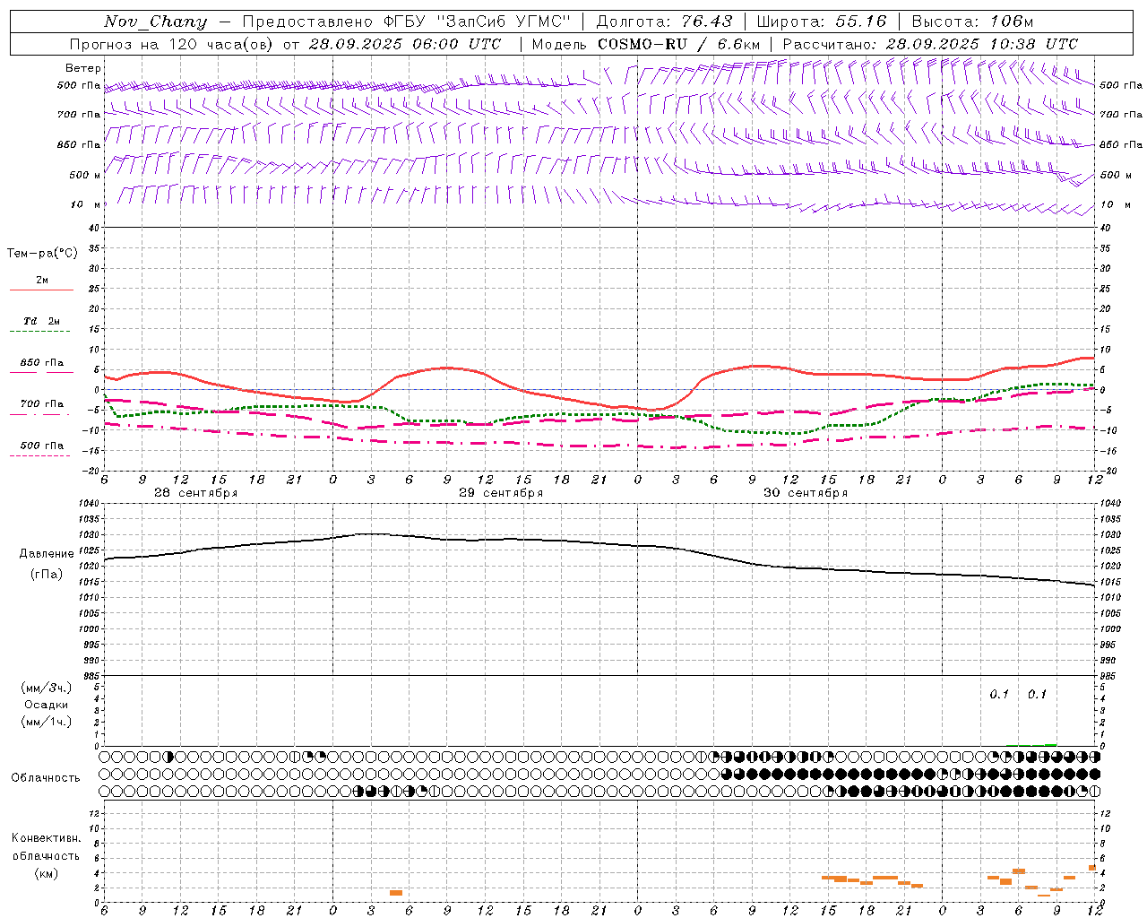
Task: Click the "Облачность" cloud cover label
Action: coord(46,778)
